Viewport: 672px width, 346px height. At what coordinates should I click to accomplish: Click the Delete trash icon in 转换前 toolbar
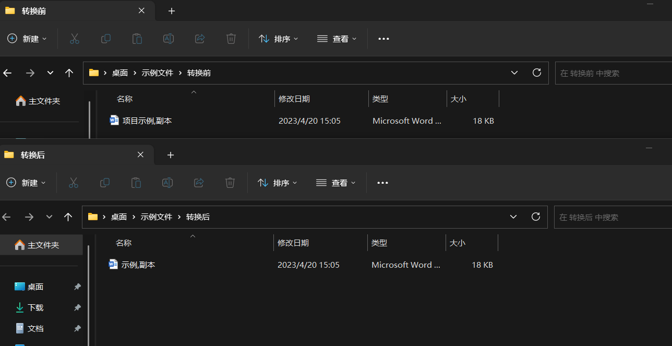tap(231, 39)
